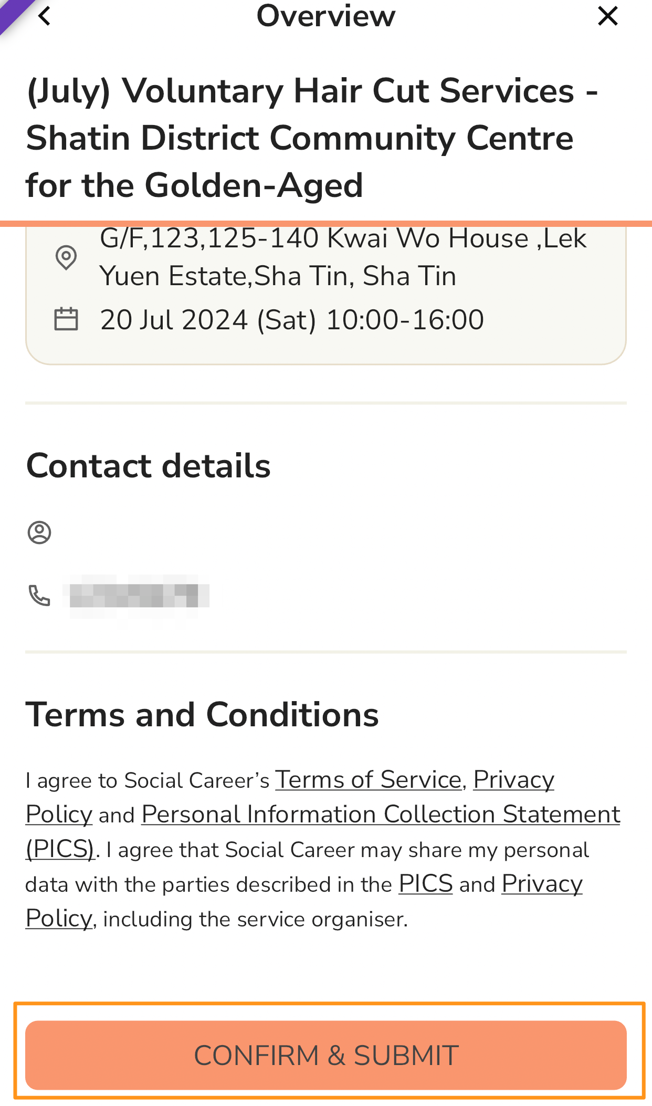Click the Terms and Conditions heading

click(x=202, y=715)
